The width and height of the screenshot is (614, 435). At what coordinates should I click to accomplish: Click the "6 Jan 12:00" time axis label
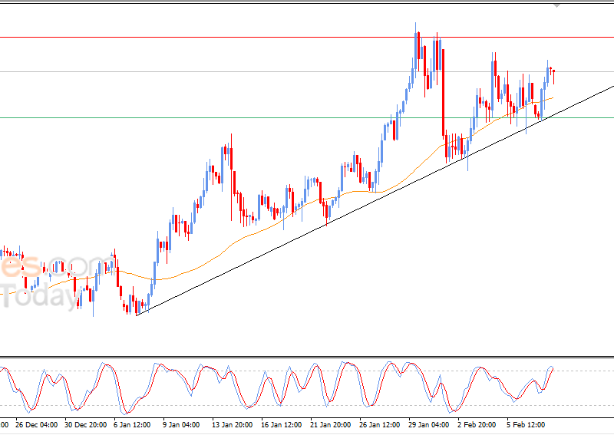[x=132, y=423]
